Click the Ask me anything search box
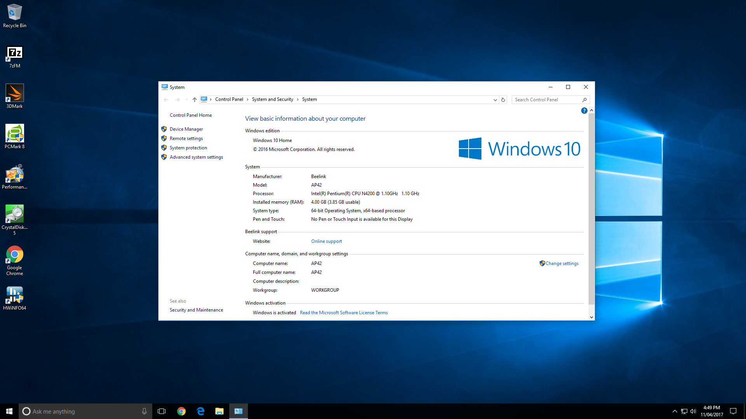Screen dimensions: 746x419 pyautogui.click(x=85, y=411)
